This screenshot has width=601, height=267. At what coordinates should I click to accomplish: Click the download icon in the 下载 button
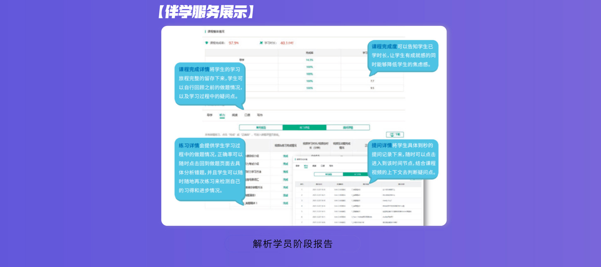(392, 135)
